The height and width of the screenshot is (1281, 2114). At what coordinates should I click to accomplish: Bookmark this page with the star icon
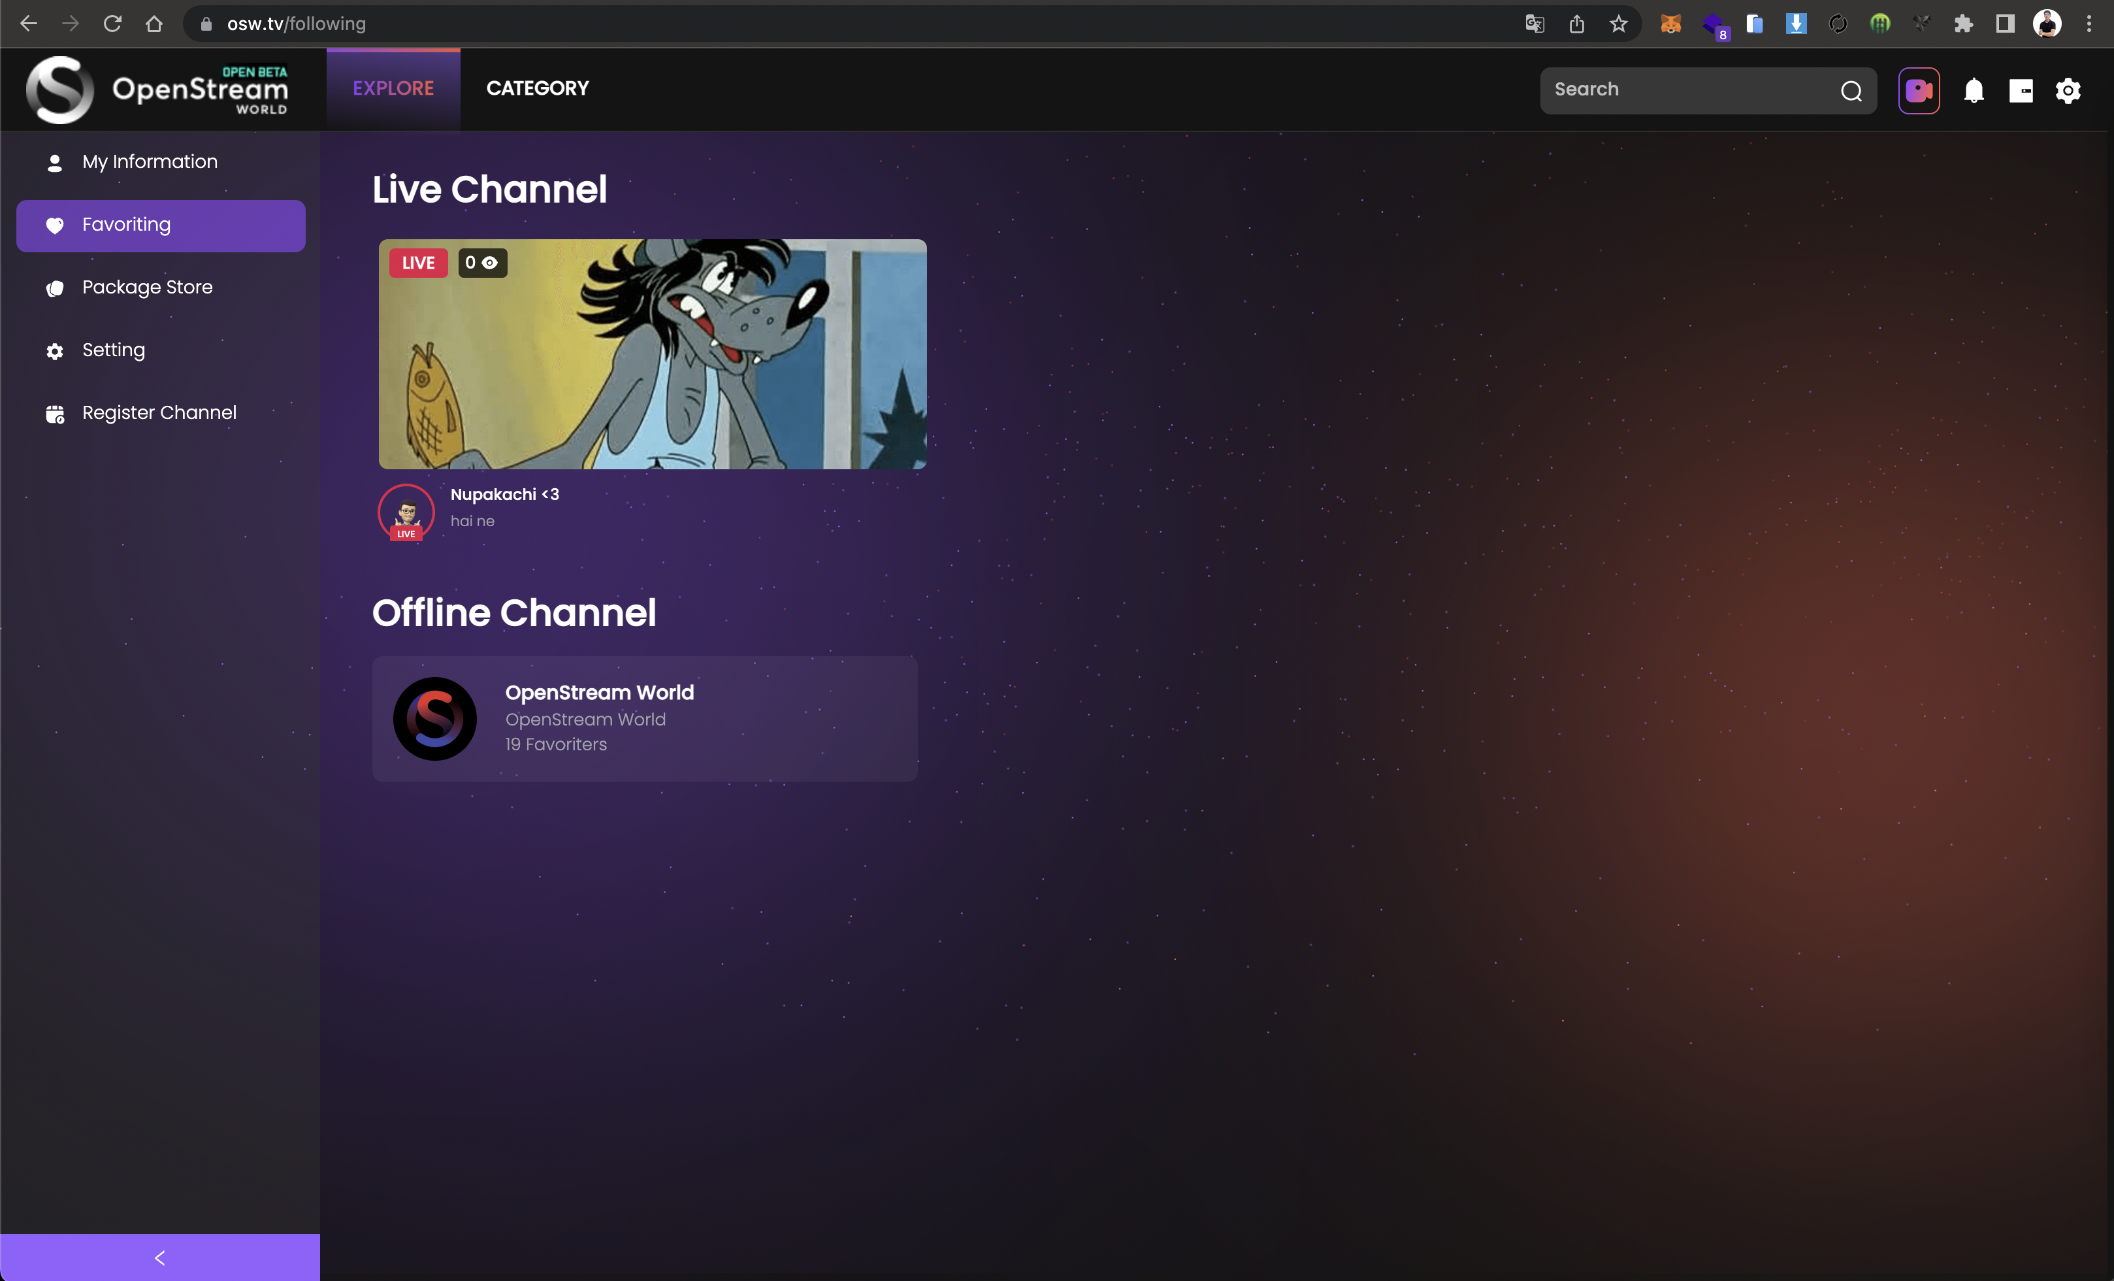pyautogui.click(x=1618, y=24)
